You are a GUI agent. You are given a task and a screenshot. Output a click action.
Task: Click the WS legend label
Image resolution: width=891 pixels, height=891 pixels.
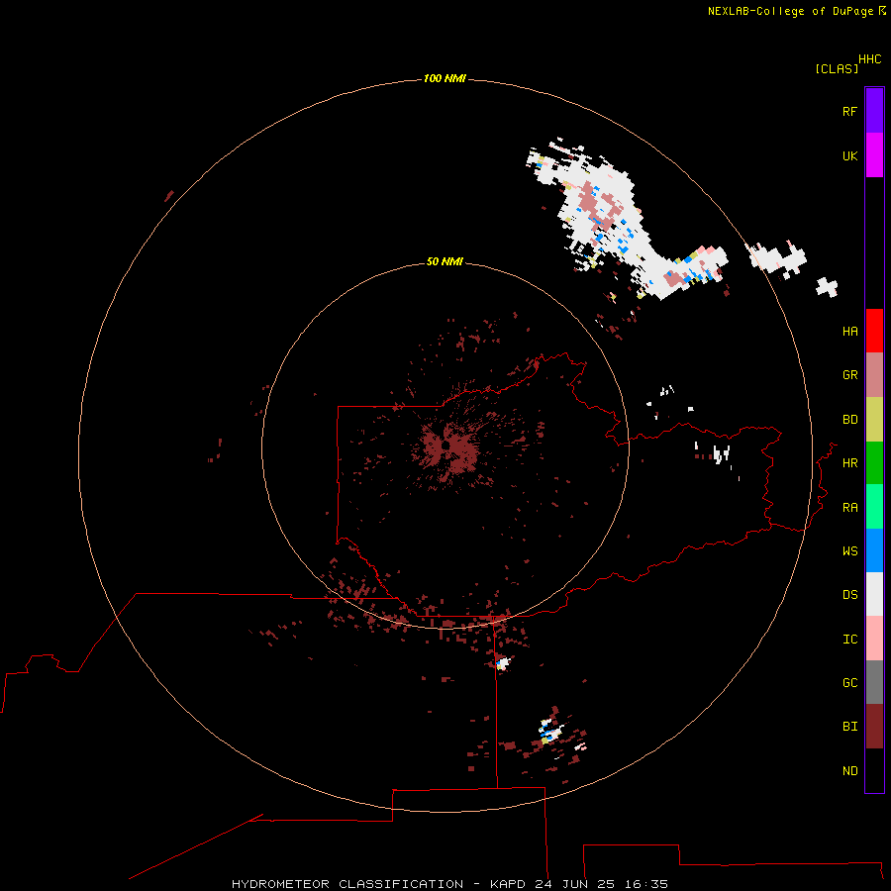click(x=849, y=550)
